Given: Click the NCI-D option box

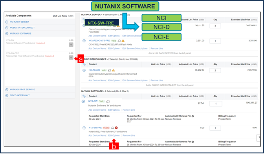Looking at the screenshot, I should [161, 27].
